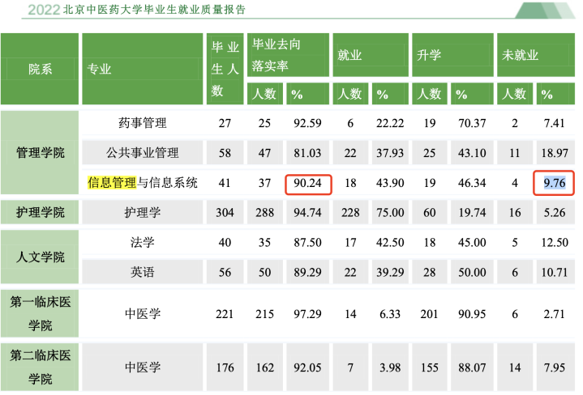Click the 18.97 unemployment percentage
The height and width of the screenshot is (395, 583).
point(555,153)
